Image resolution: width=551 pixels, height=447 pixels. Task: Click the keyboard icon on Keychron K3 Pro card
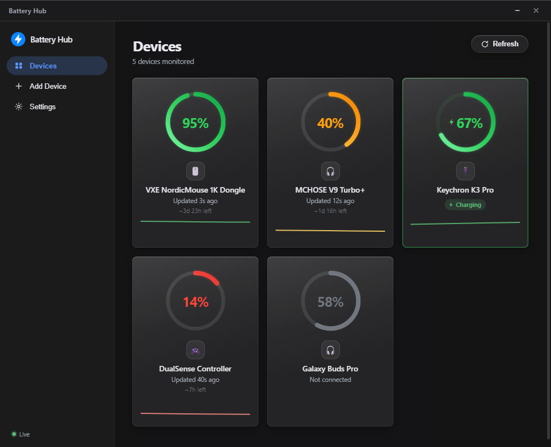point(465,171)
